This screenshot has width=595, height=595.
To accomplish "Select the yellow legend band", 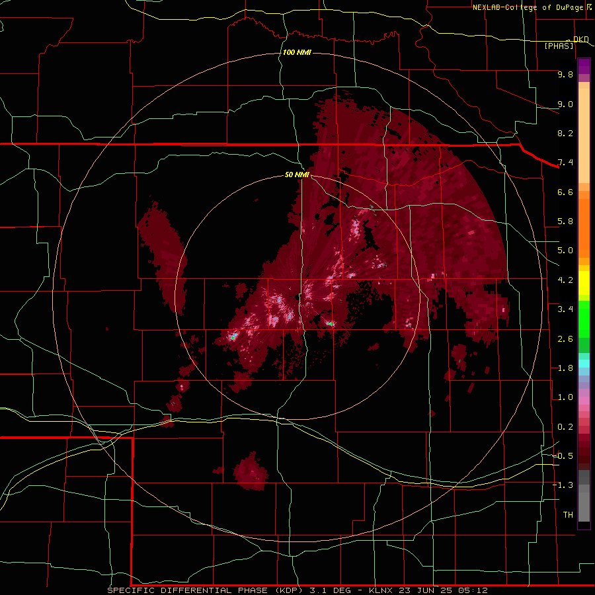I will 584,283.
